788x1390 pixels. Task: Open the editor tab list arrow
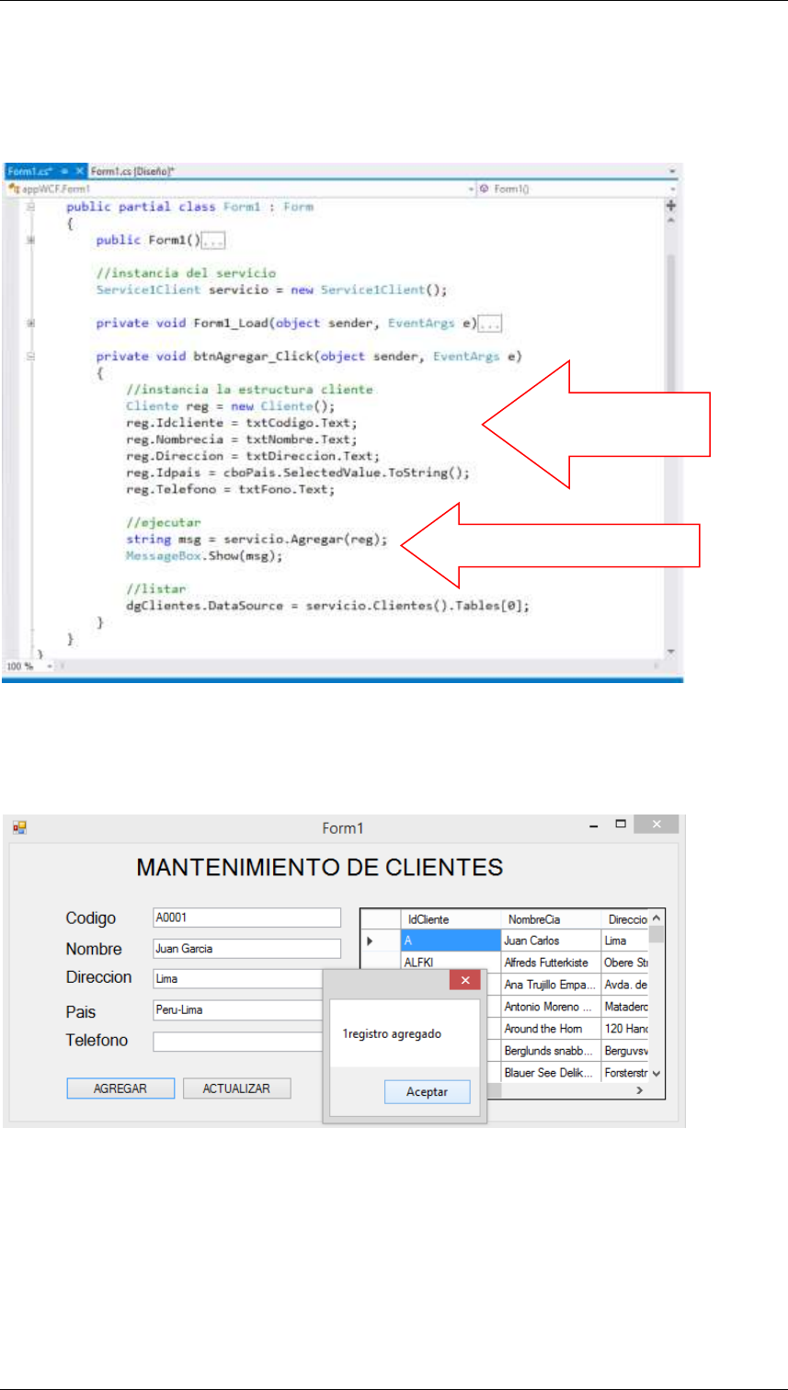(672, 171)
